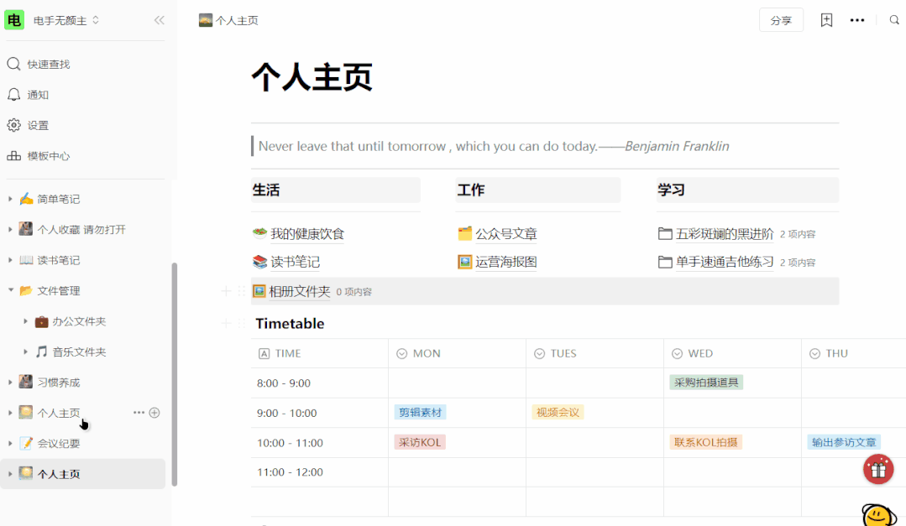Screen dimensions: 906x526
Task: Click the 分享 button
Action: 781,19
